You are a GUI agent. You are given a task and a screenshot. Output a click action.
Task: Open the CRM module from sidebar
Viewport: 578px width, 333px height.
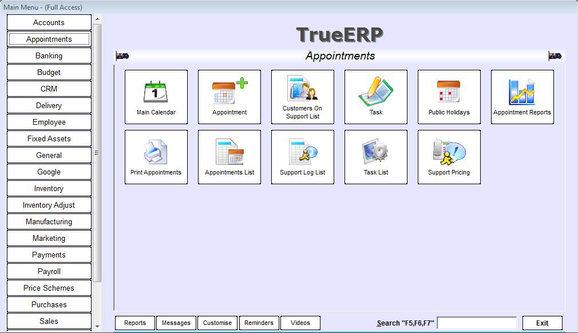(x=49, y=89)
